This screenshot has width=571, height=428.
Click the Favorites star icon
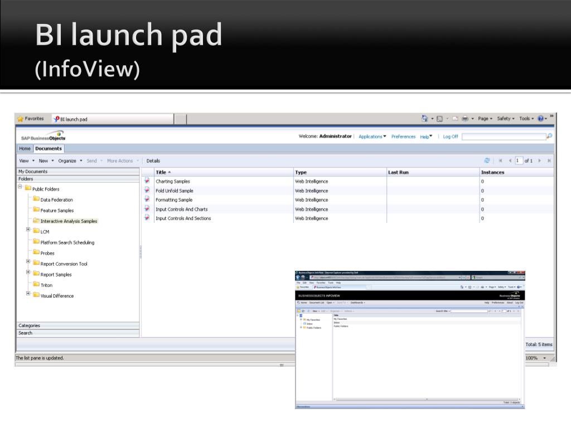21,119
